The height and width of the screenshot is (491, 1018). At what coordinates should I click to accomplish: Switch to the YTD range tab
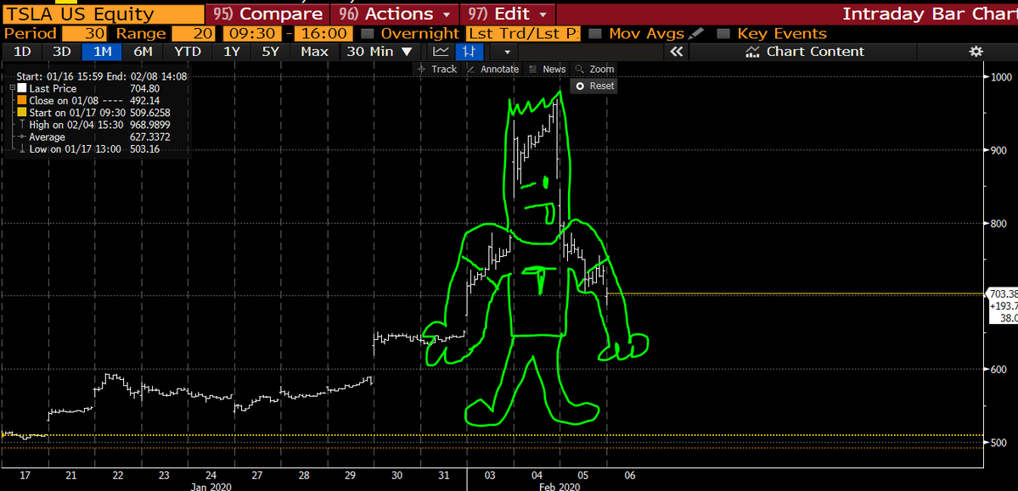[187, 52]
